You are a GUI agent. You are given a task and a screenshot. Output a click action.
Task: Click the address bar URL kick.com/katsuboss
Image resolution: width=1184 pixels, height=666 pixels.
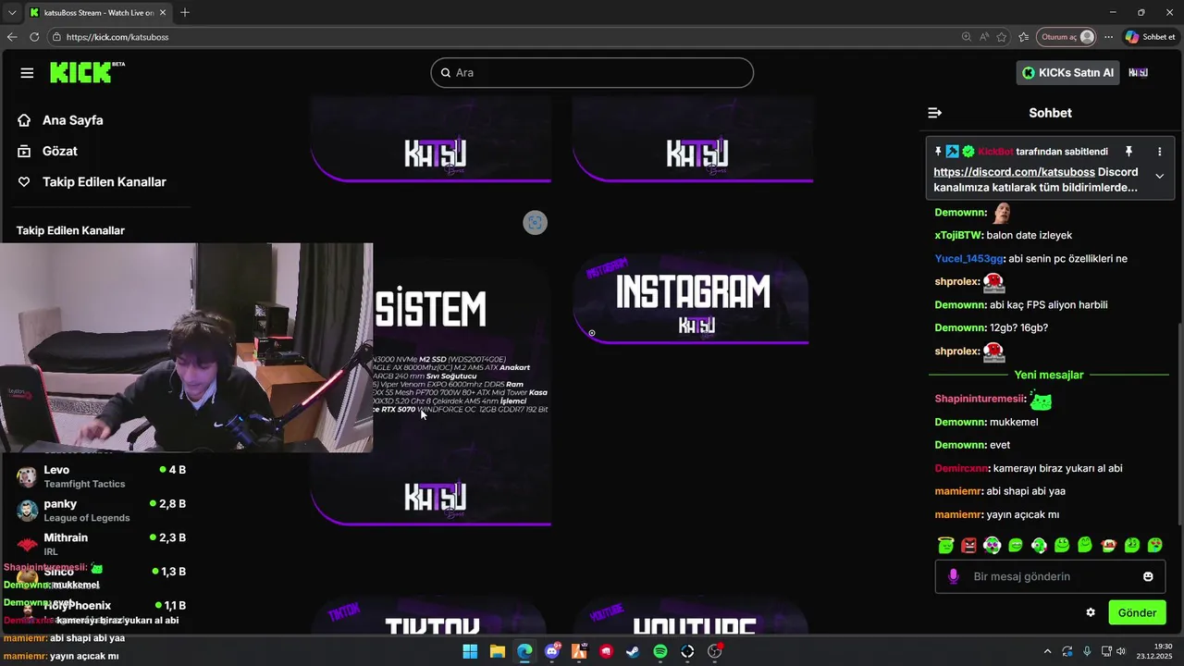click(x=117, y=37)
